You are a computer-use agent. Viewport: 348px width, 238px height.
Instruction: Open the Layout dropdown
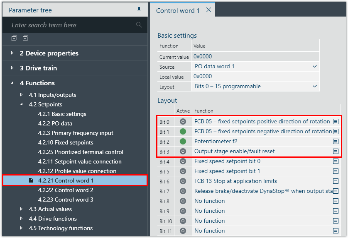314,86
